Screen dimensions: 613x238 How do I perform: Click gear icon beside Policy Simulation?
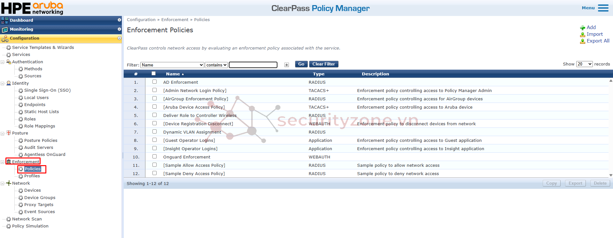9,226
